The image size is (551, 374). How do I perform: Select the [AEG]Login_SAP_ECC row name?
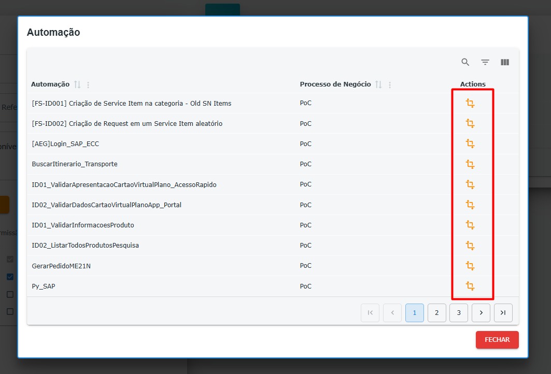[65, 144]
